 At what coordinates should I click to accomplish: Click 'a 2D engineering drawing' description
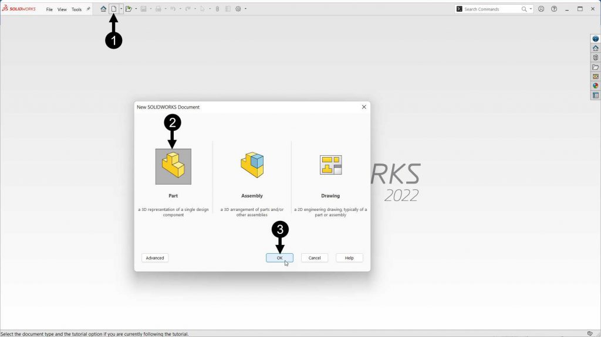(x=330, y=212)
